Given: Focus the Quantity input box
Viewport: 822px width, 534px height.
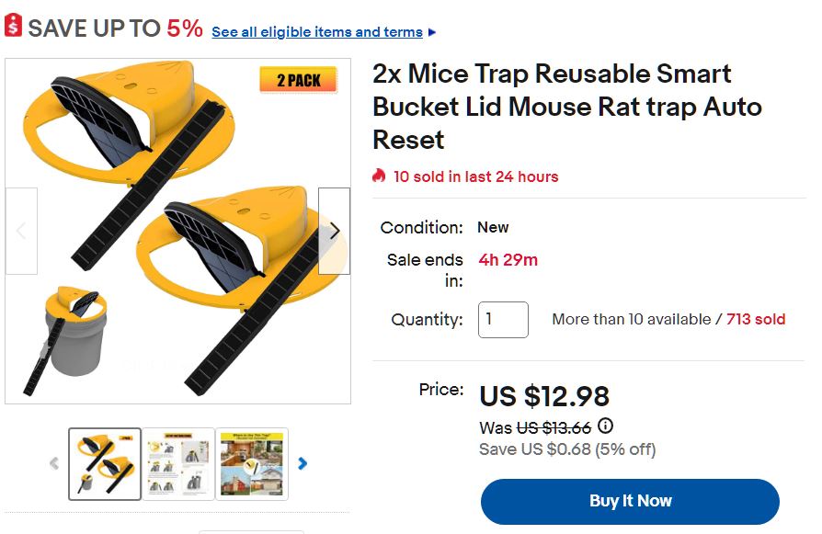Looking at the screenshot, I should 503,320.
